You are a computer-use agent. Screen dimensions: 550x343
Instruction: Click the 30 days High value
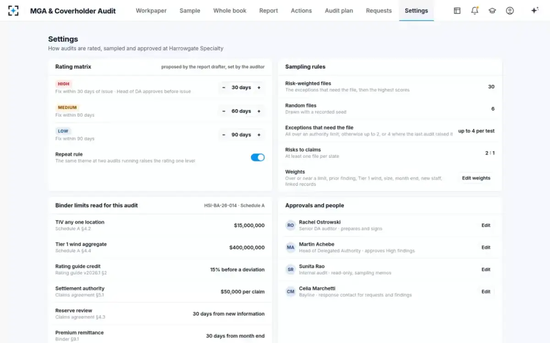pos(241,87)
